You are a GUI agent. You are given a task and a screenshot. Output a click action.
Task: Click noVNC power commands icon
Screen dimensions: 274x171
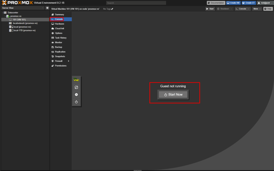click(x=76, y=102)
